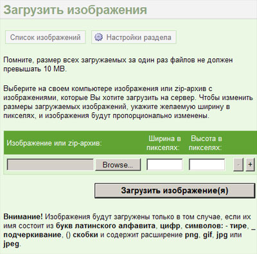
Task: Click the bold word скобки
Action: 85,235
